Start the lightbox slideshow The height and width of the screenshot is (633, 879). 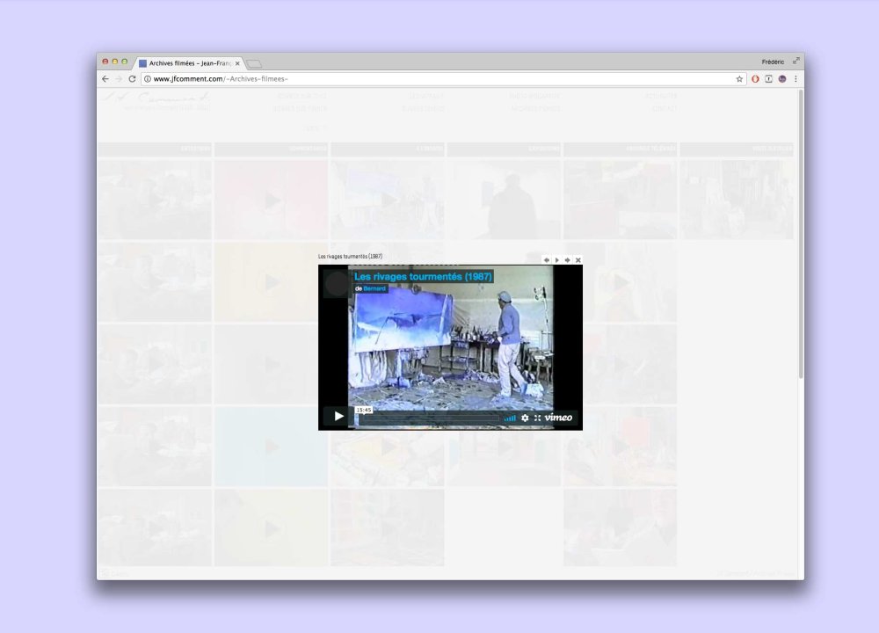[556, 260]
